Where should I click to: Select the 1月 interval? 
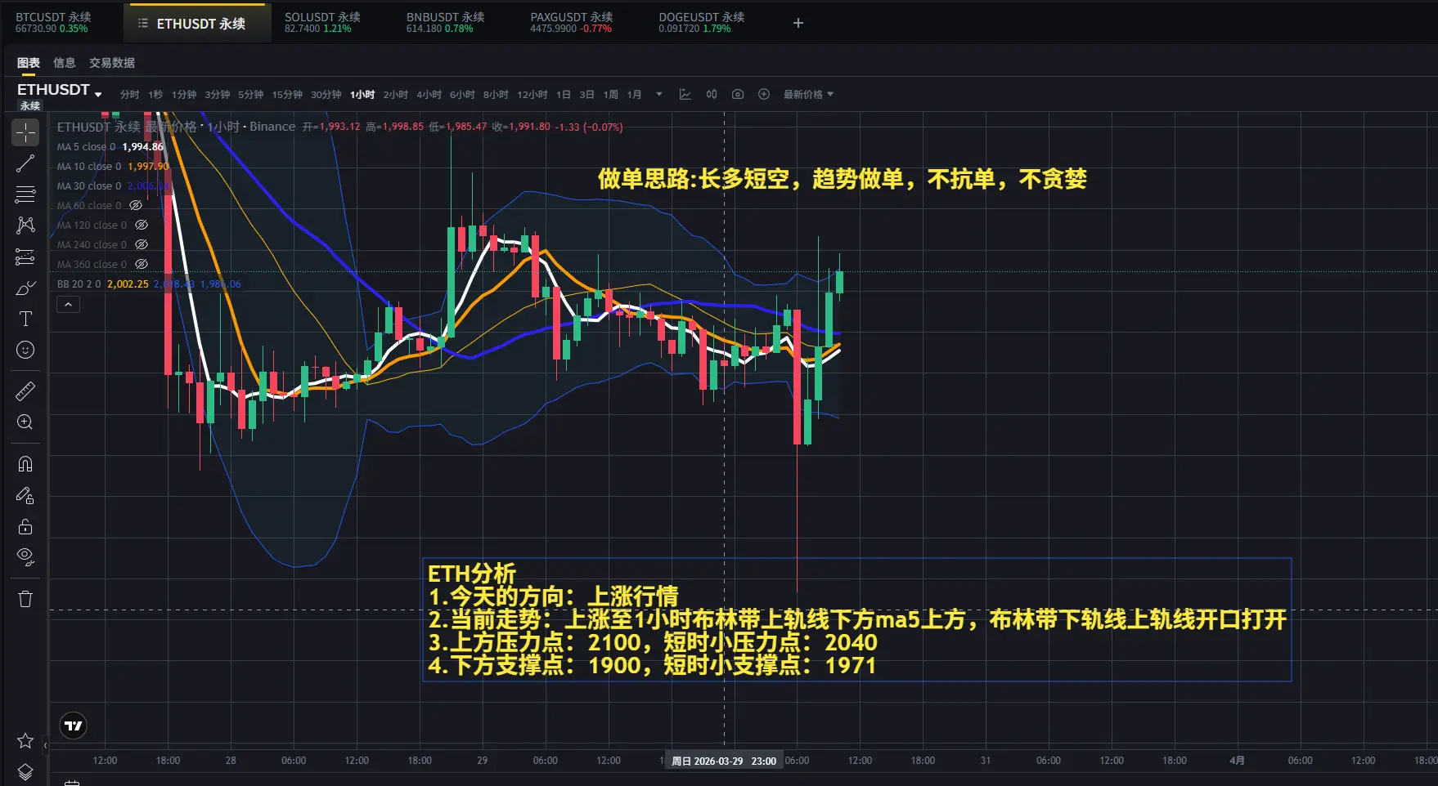pyautogui.click(x=635, y=95)
